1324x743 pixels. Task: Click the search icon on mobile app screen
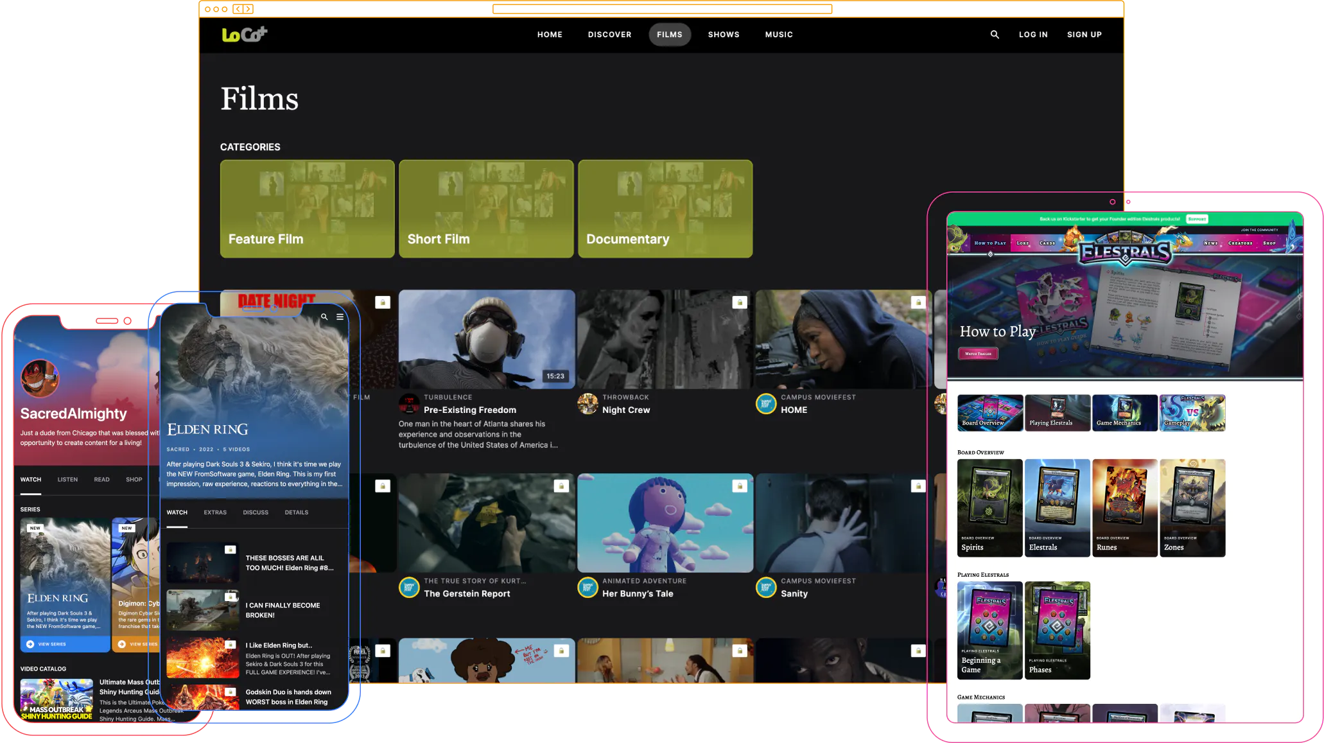click(x=324, y=317)
